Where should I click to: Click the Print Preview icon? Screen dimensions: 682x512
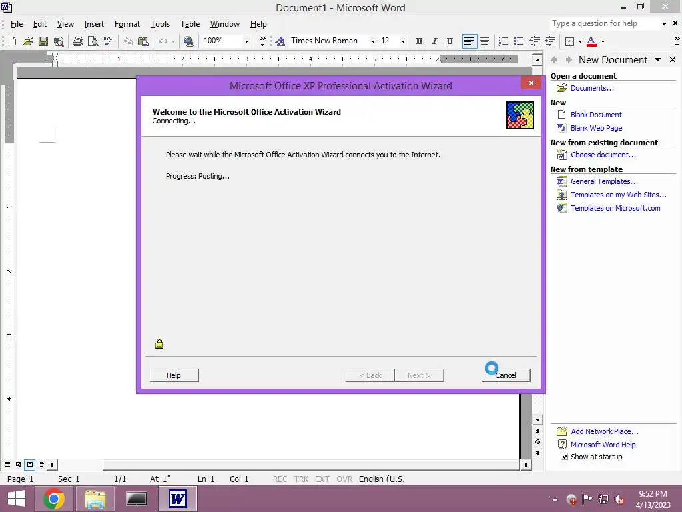pos(93,41)
